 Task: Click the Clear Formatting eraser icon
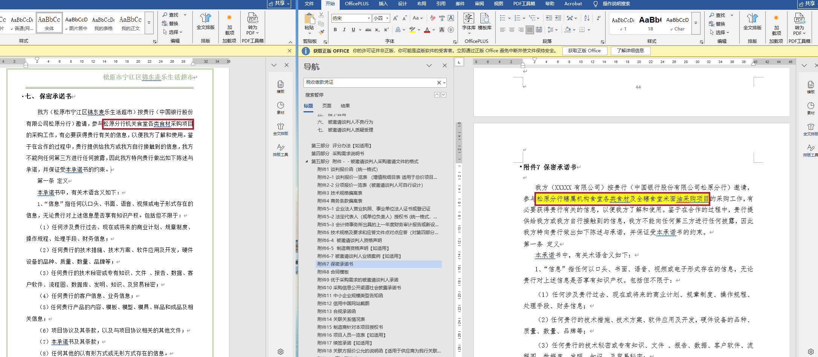click(x=433, y=18)
